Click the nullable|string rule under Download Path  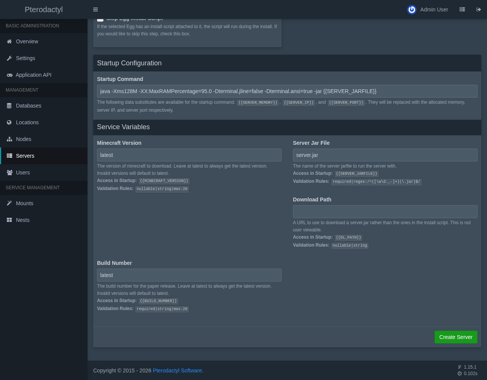pyautogui.click(x=350, y=246)
